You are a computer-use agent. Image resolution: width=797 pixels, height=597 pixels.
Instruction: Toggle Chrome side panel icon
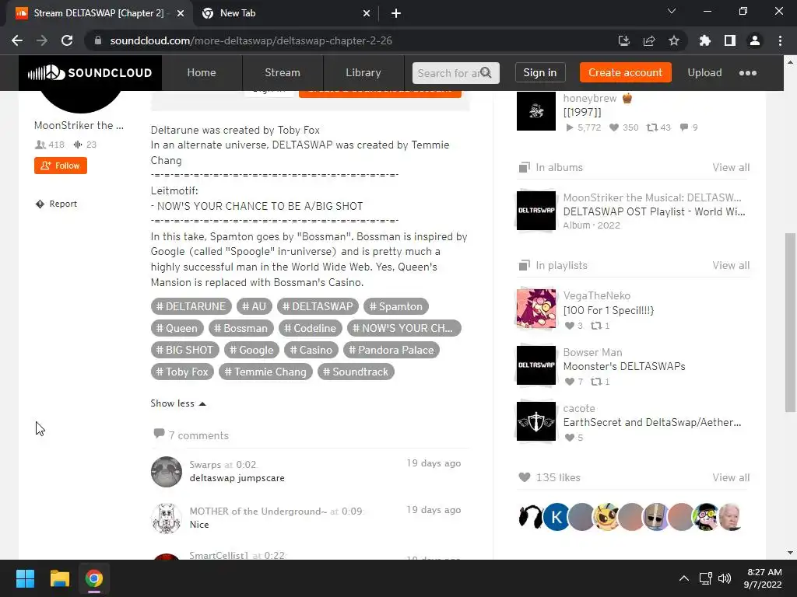(730, 40)
